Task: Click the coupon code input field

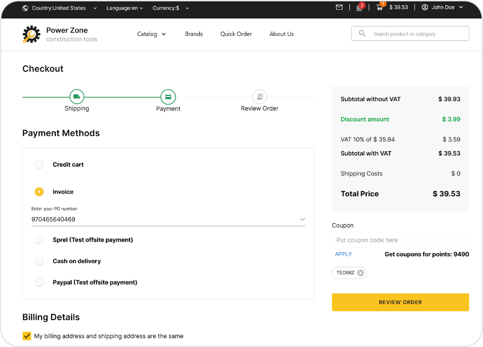Action: coord(400,240)
